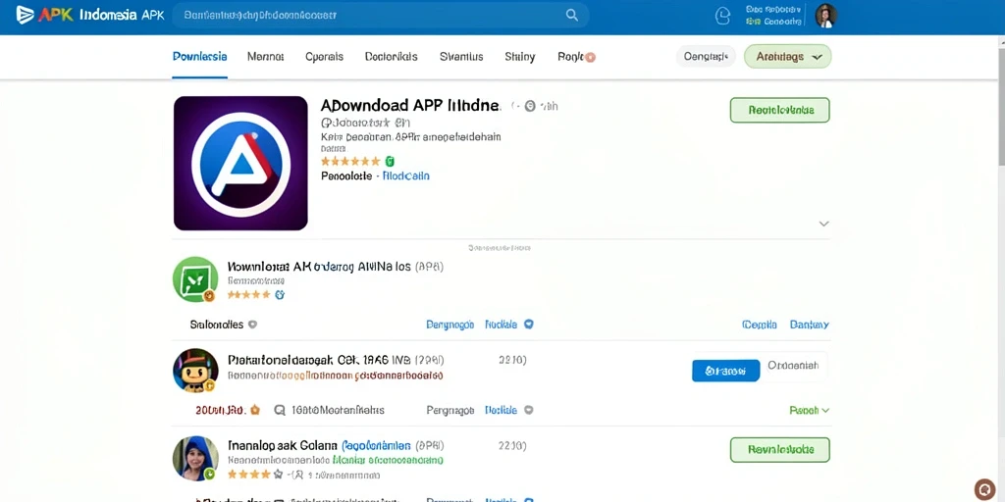1005x502 pixels.
Task: Switch to the Shiny tab
Action: tap(520, 56)
